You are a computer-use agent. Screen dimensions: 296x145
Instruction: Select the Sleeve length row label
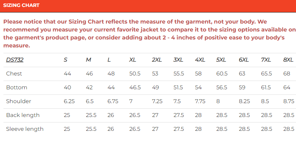pos(25,129)
